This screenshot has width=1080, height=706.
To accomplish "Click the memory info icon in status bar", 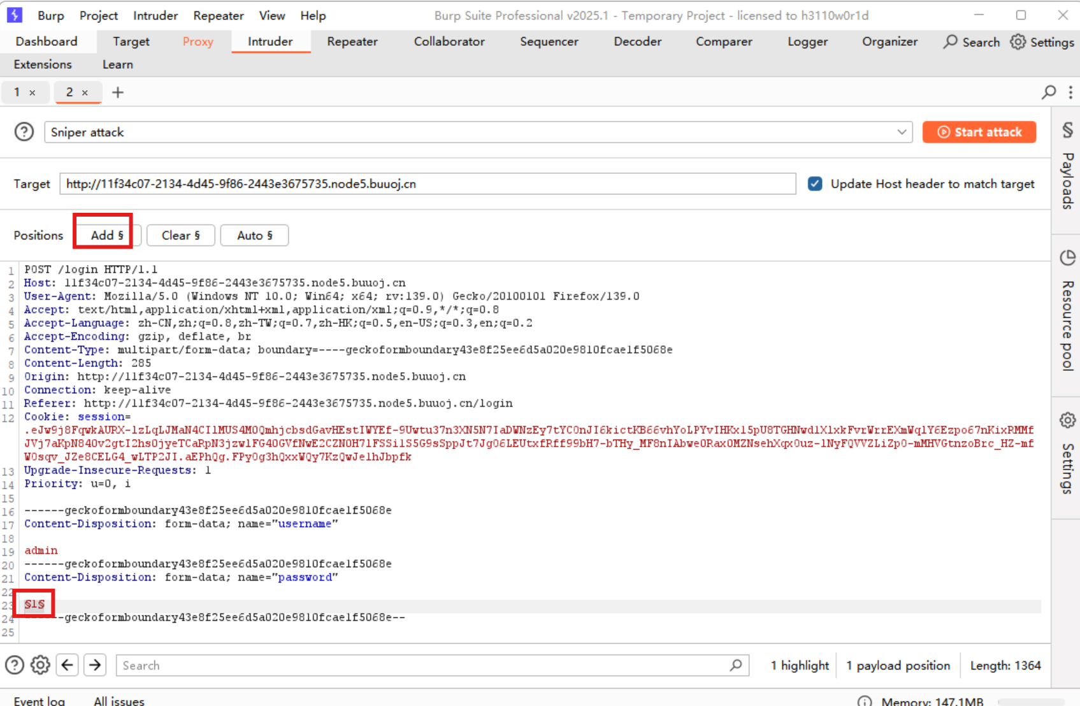I will pyautogui.click(x=865, y=702).
